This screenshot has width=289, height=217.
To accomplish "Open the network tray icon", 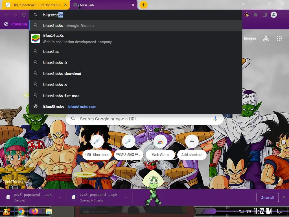I will click(x=242, y=211).
